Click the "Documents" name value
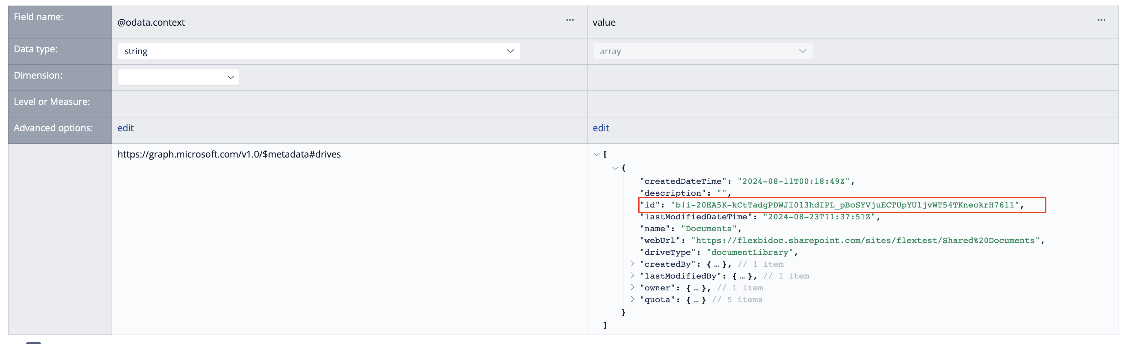Screen dimensions: 1129x344 click(708, 229)
